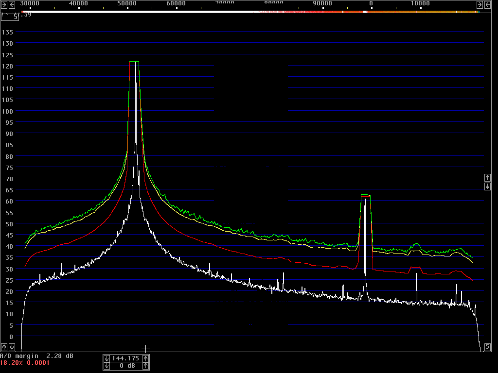Raise the 0 dB gain with its up arrow
Screen dimensions: 498x373
coord(145,366)
